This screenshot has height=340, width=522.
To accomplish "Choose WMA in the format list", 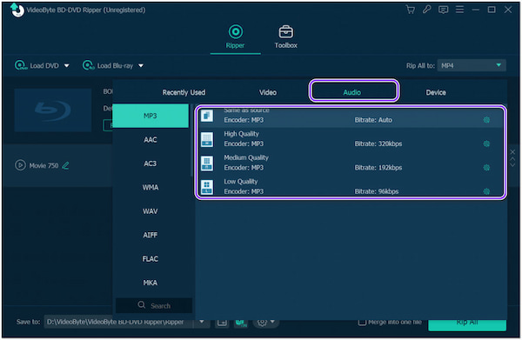I will click(151, 187).
